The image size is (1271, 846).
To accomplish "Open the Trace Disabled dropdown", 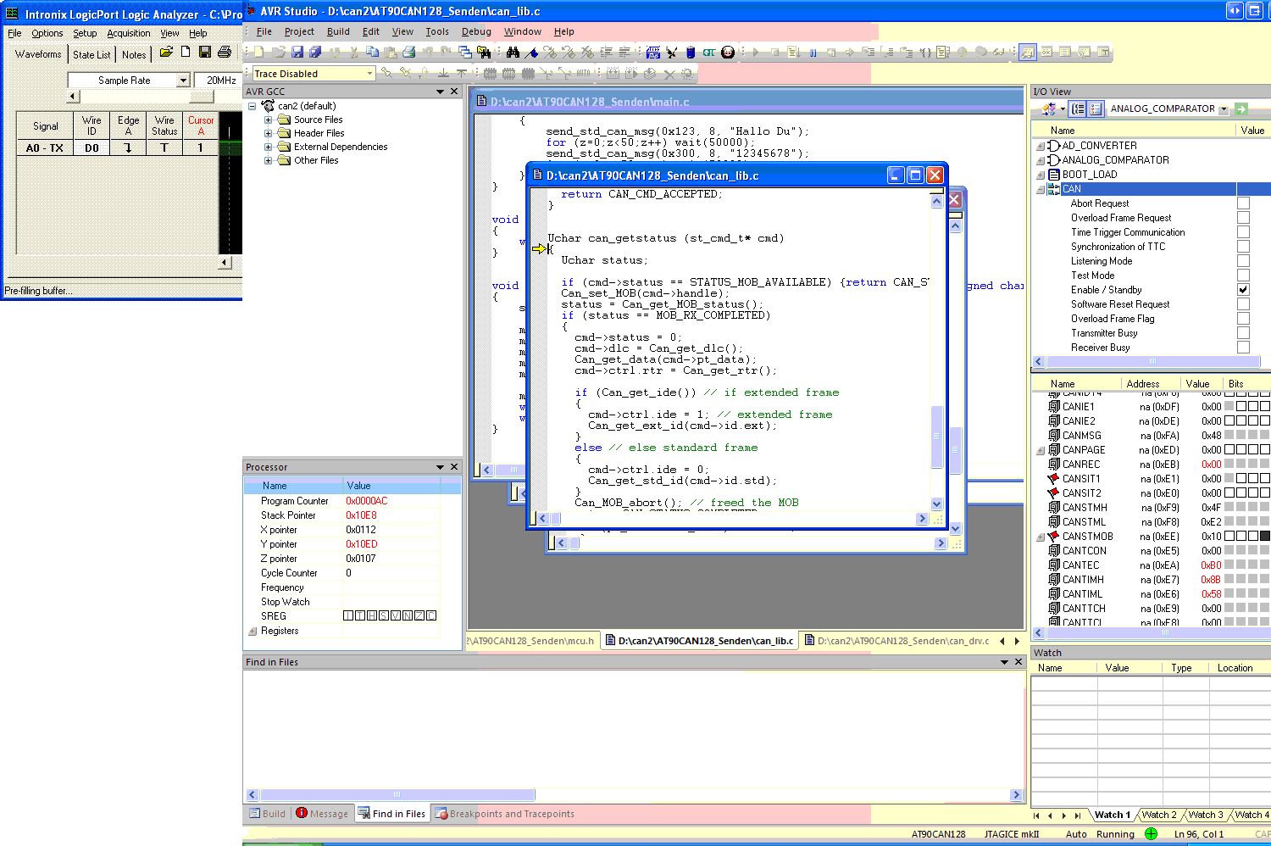I will click(x=369, y=74).
